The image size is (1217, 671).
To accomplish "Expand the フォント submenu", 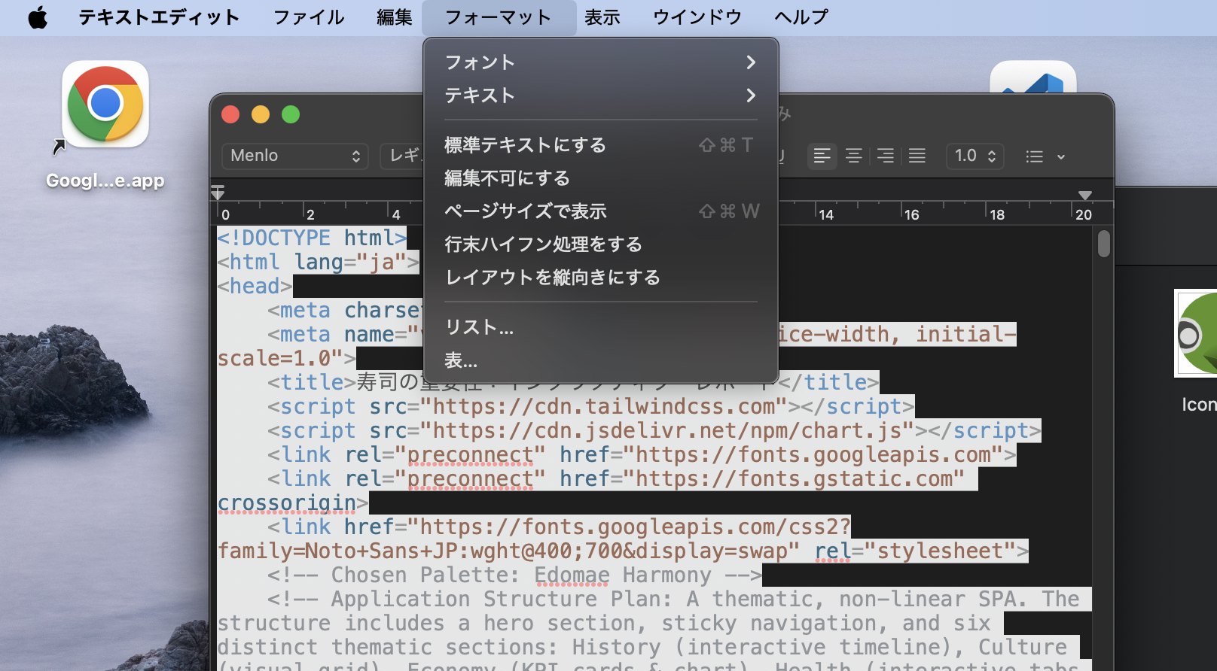I will 601,62.
